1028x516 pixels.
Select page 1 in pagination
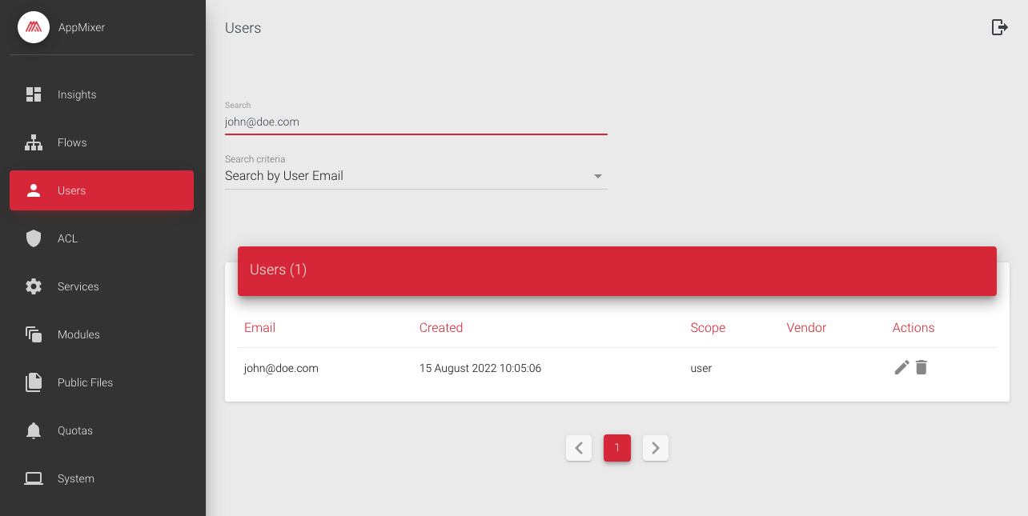617,448
